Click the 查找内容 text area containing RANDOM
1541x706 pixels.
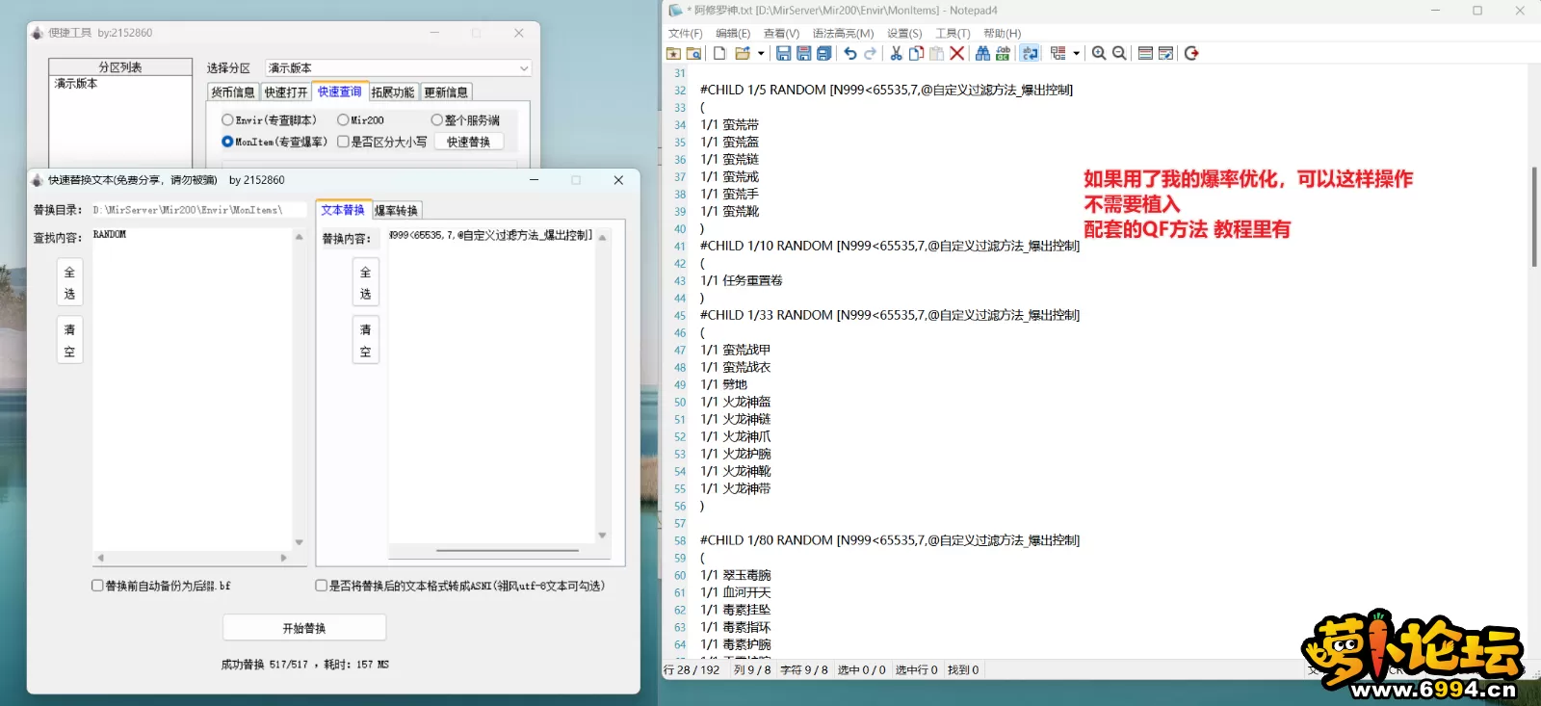(x=191, y=388)
